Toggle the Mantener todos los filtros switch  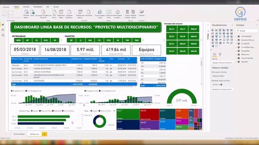220,85
